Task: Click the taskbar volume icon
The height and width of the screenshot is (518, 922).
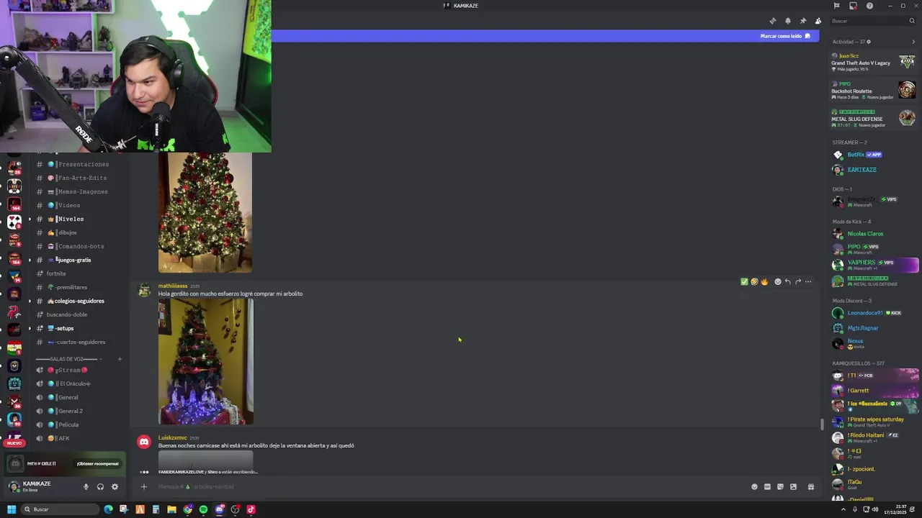Action: point(875,509)
